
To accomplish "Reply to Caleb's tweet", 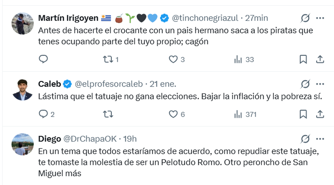I will [43, 114].
